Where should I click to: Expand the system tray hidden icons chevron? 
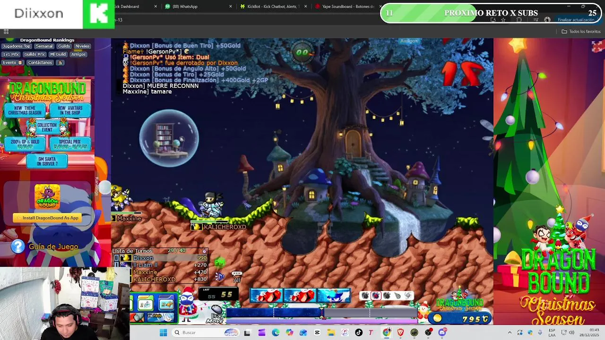point(510,332)
